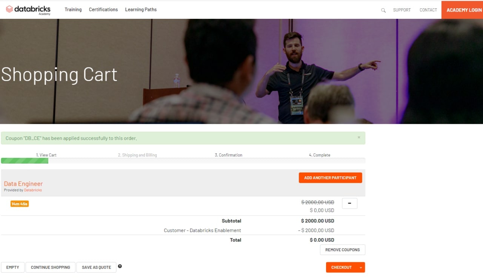Open the Databricks Academy logo home link

pyautogui.click(x=28, y=10)
